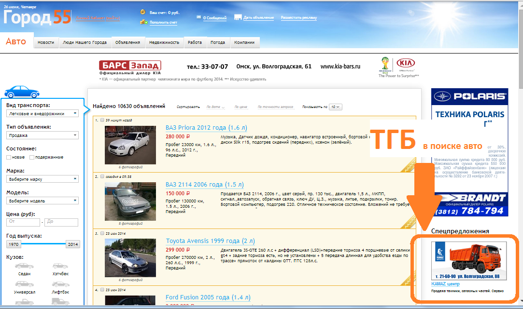The image size is (523, 309).
Task: Click the coin icon next to account balance
Action: click(x=143, y=12)
